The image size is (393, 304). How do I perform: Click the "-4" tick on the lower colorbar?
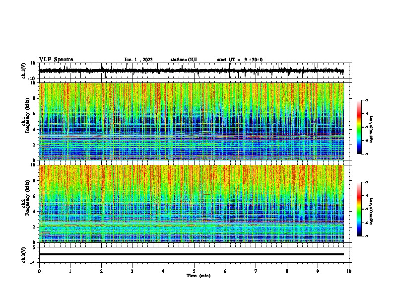[x=366, y=196]
